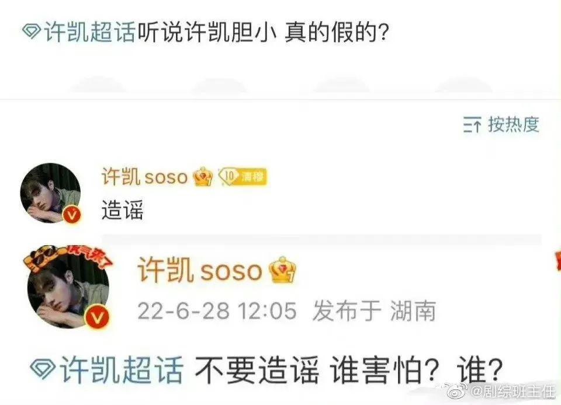This screenshot has height=405, width=561.
Task: Click the V verification badge on post avatar
Action: point(97,317)
